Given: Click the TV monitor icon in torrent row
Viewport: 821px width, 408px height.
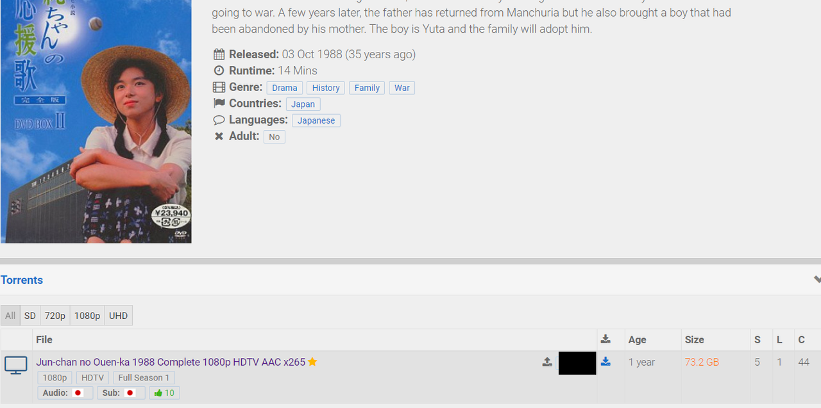Looking at the screenshot, I should (16, 365).
